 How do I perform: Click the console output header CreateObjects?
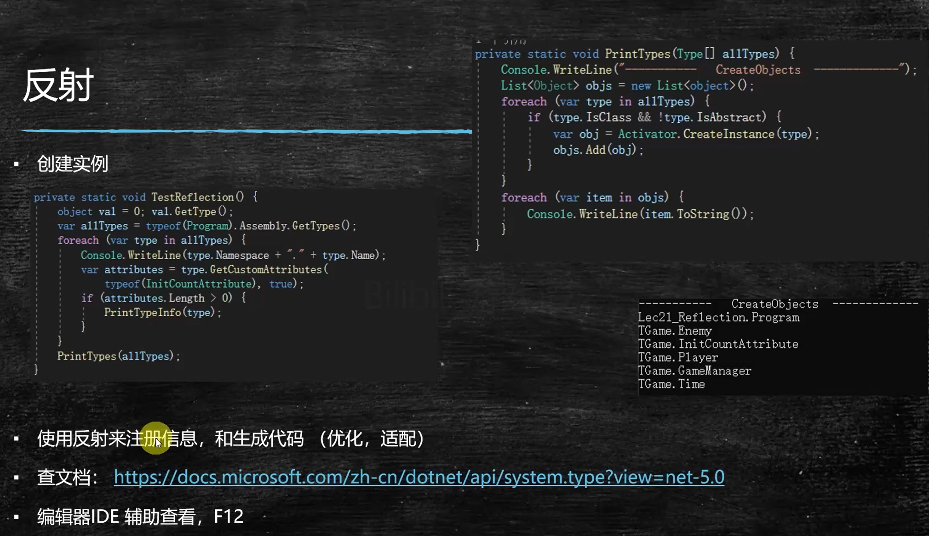775,304
